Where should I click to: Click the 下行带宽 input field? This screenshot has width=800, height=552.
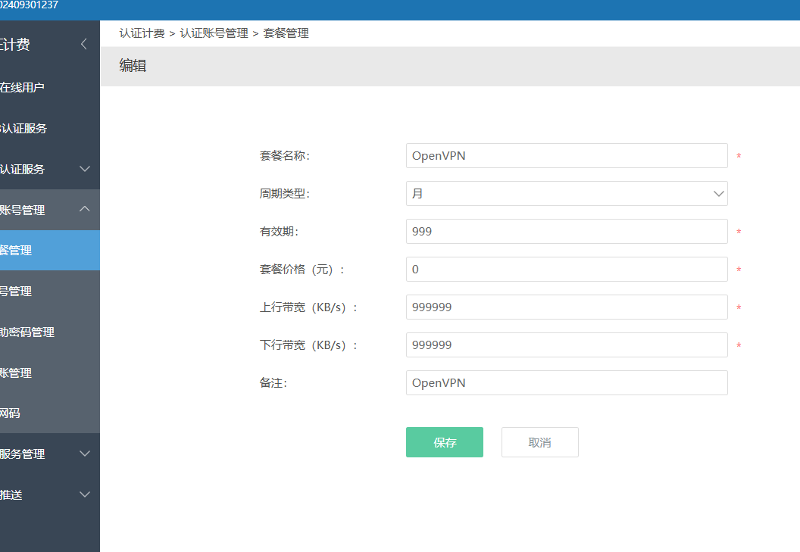tap(567, 345)
